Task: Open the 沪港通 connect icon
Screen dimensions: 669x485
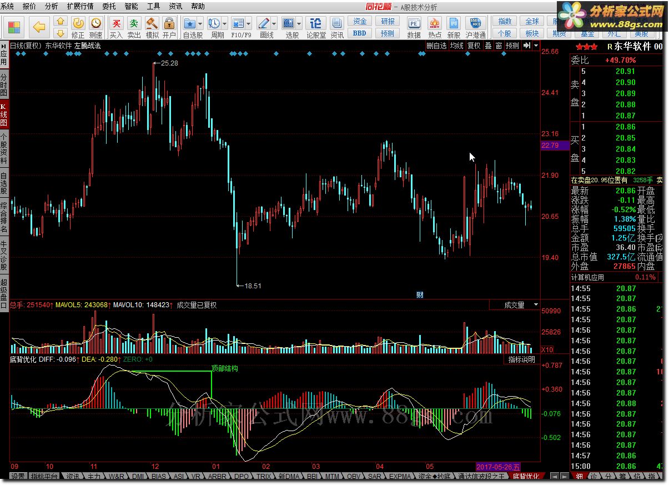Action: [x=476, y=27]
